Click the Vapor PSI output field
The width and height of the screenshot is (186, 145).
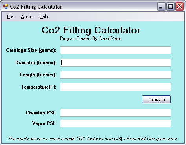pos(115,123)
